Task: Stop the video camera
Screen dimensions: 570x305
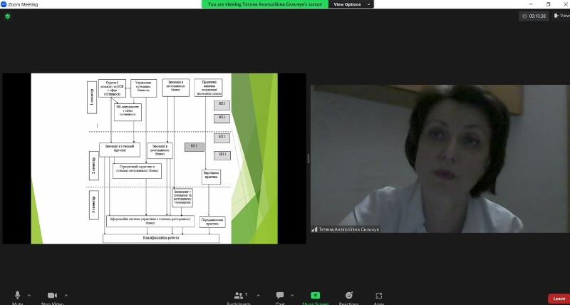Action: [52, 297]
